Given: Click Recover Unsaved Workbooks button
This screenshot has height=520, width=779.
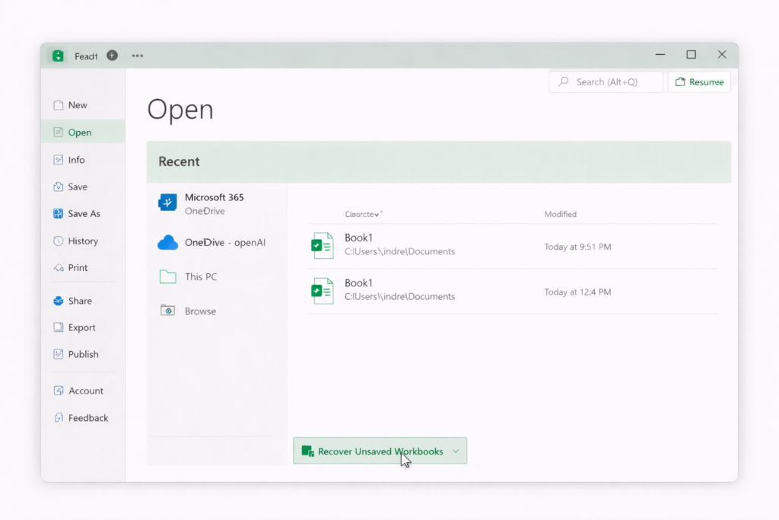Looking at the screenshot, I should point(380,451).
